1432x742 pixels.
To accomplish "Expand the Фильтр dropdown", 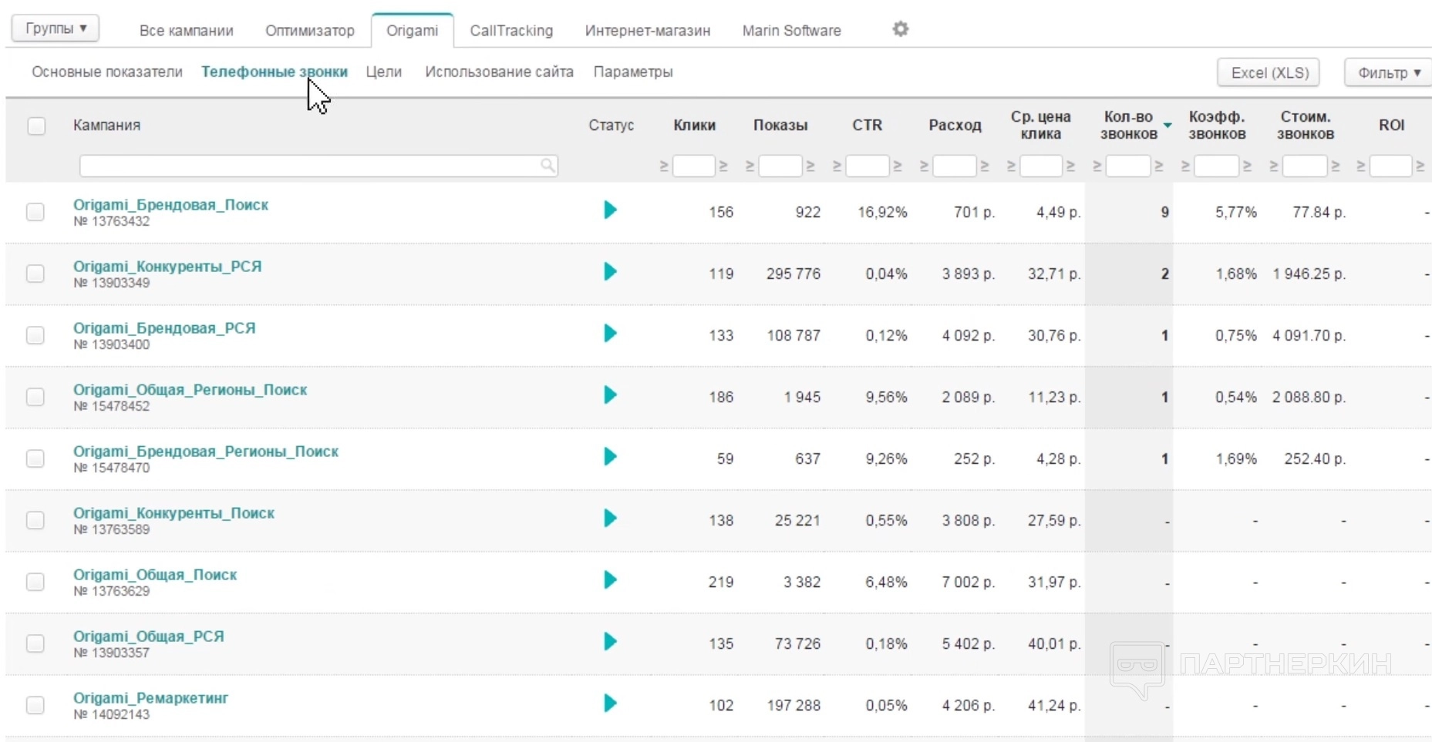I will click(1388, 72).
